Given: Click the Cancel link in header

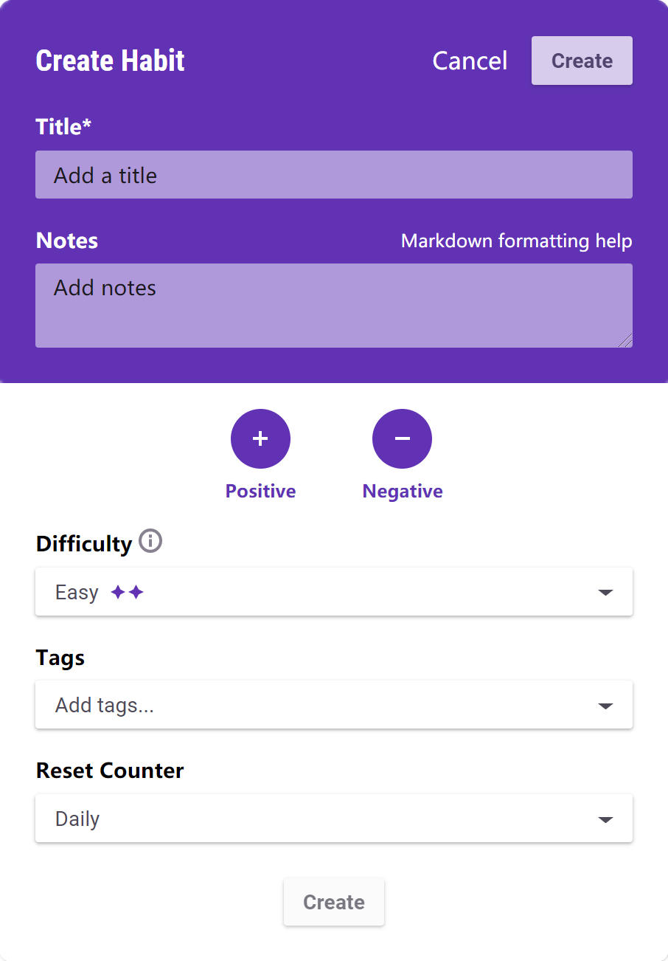Looking at the screenshot, I should tap(470, 61).
